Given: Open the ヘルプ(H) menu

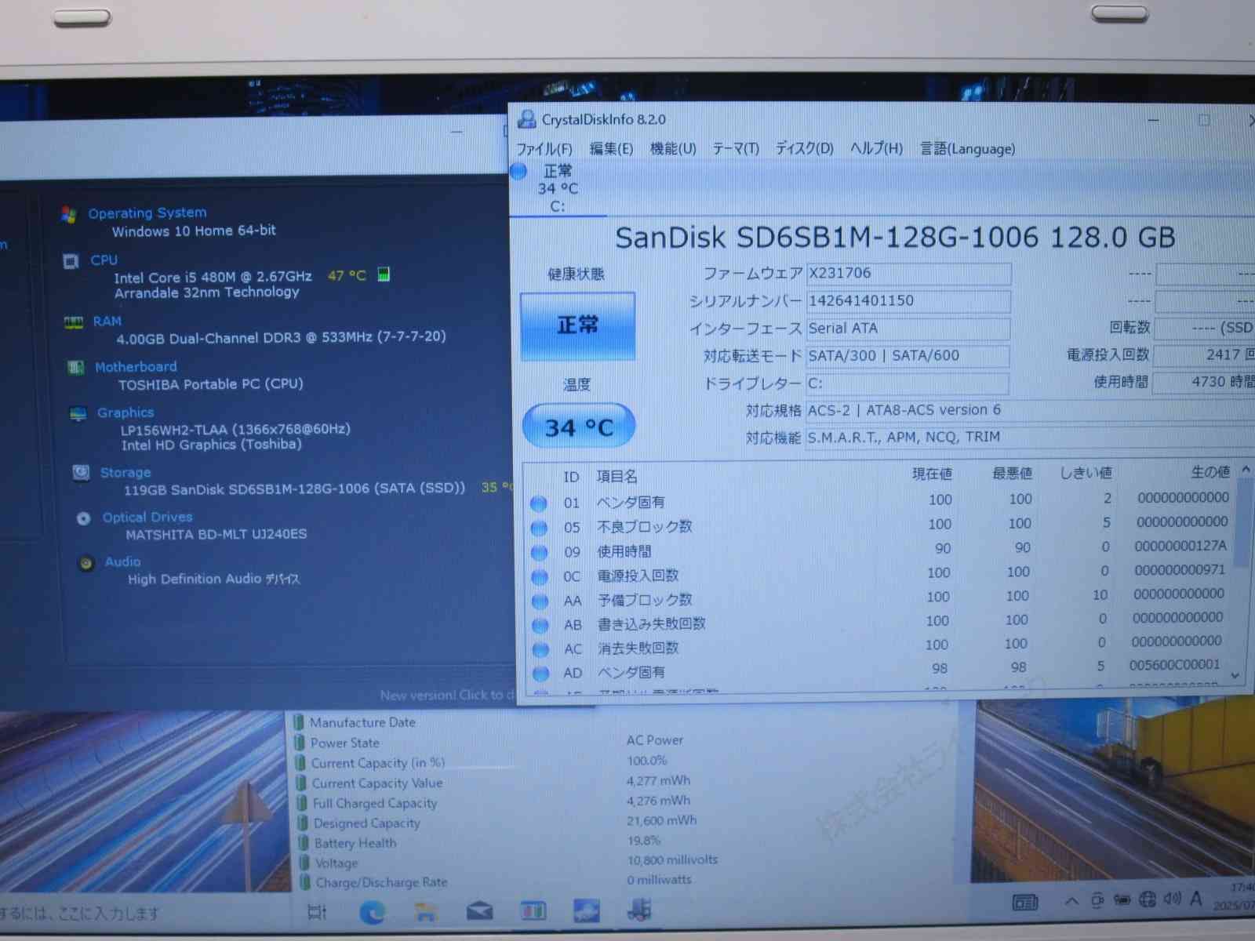Looking at the screenshot, I should [876, 149].
